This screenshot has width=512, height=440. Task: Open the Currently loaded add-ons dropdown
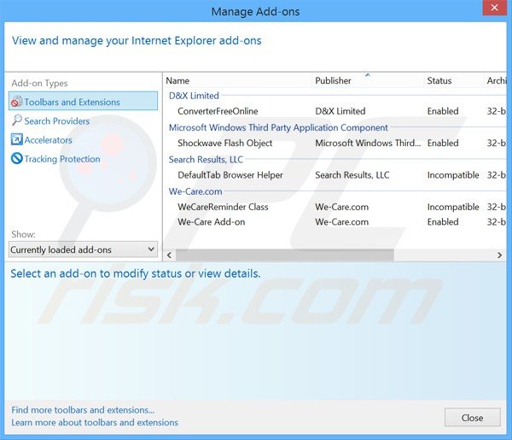click(x=83, y=249)
